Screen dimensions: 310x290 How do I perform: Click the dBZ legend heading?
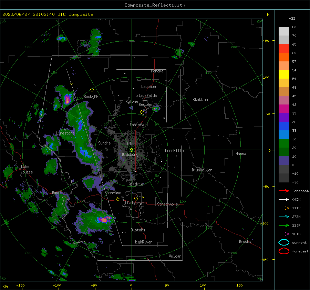point(292,19)
